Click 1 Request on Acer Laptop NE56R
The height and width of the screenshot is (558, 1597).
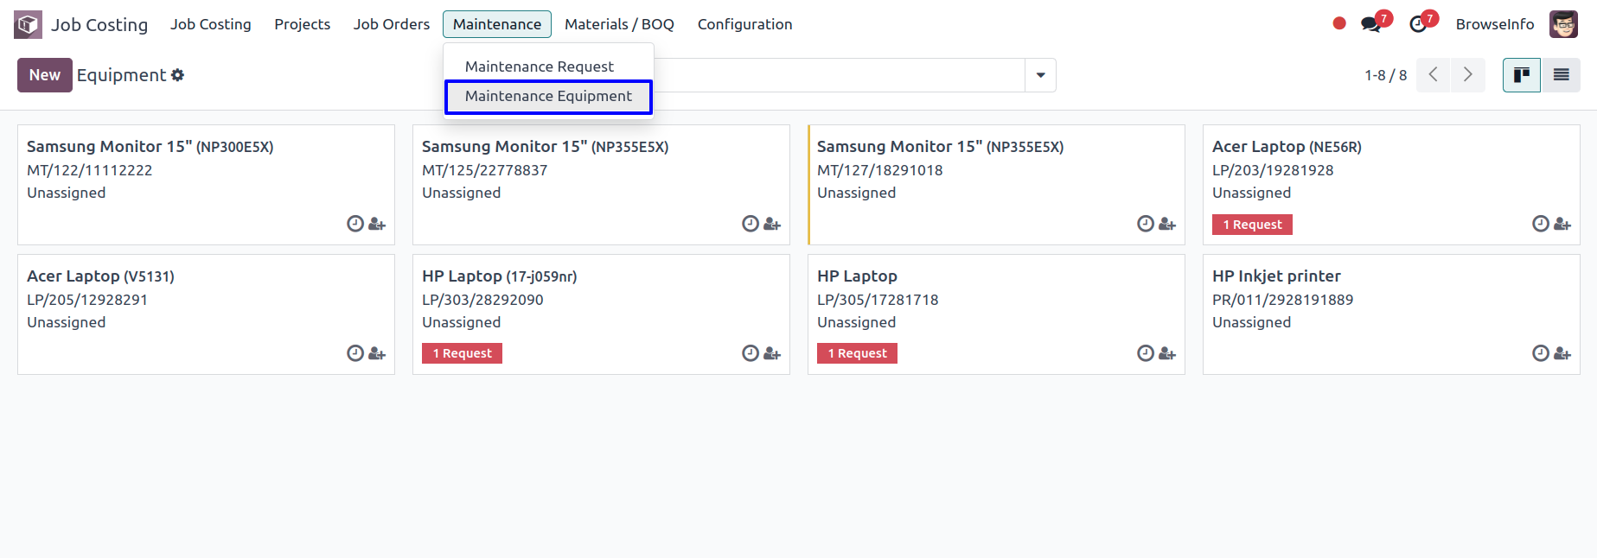pos(1252,225)
